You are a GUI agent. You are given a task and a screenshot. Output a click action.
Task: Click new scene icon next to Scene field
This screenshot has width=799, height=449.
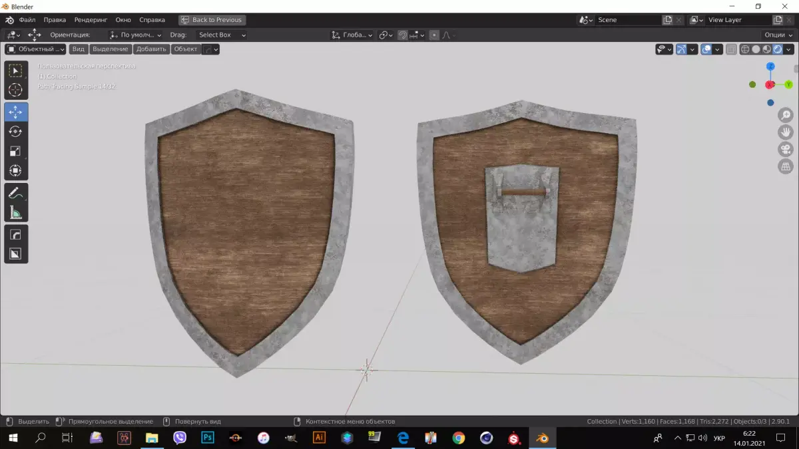point(668,20)
